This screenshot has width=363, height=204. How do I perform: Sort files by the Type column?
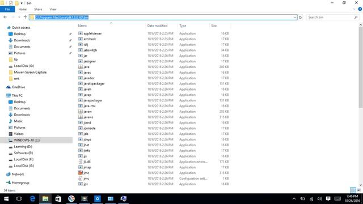[x=183, y=25]
